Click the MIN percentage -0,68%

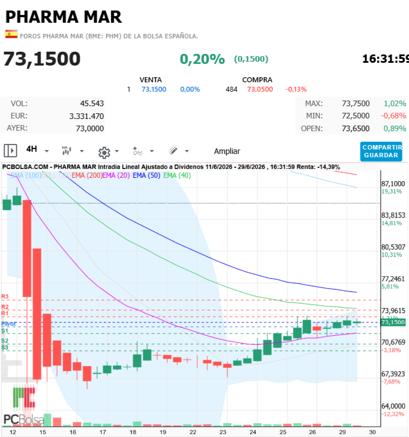[x=393, y=116]
